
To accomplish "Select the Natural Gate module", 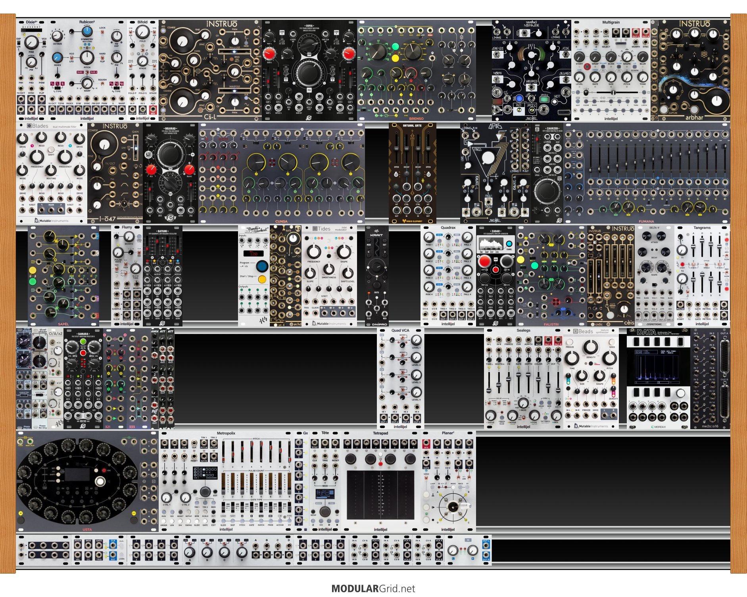I will (413, 173).
